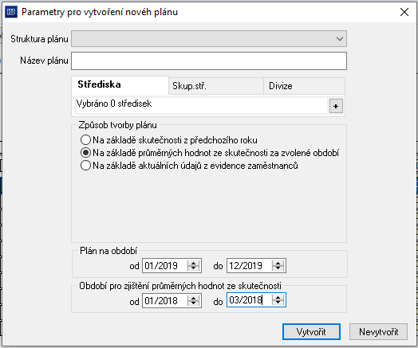Viewport: 418px width, 348px height.
Task: Click the Vytvořit button
Action: (311, 332)
